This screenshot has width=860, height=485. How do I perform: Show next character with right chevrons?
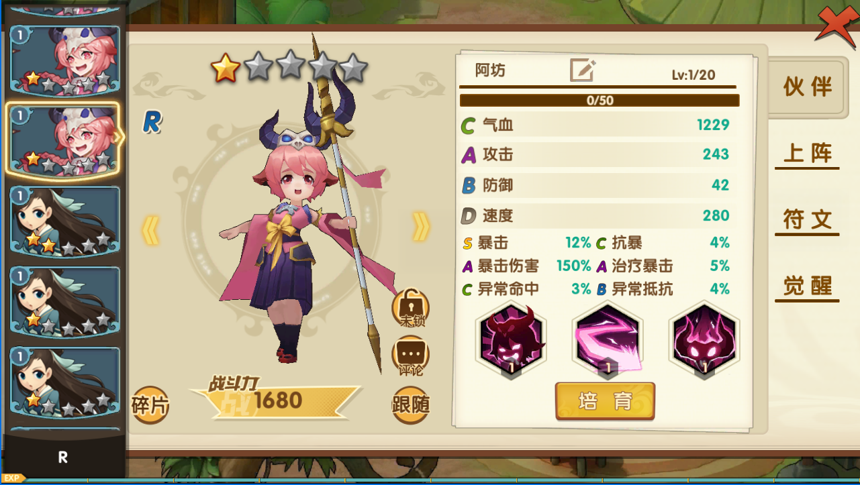pos(421,227)
